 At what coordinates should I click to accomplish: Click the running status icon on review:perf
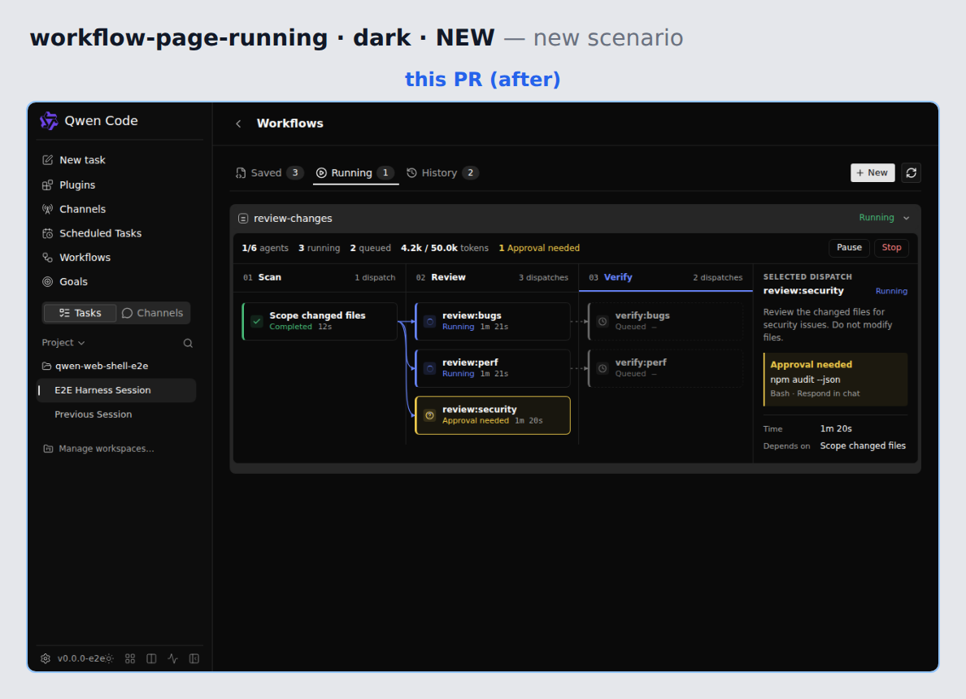(x=430, y=368)
